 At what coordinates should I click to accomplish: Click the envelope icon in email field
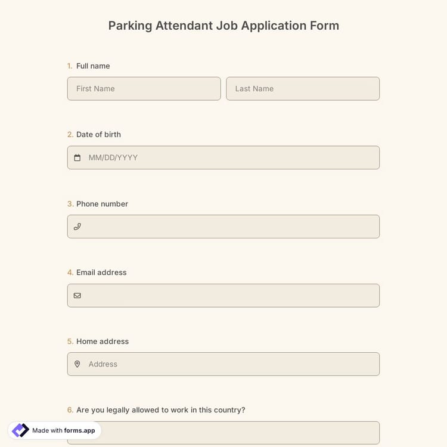[77, 296]
